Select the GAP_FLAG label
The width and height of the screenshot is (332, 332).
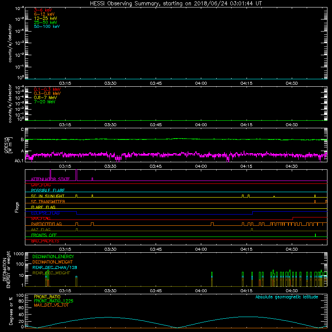[x=41, y=185]
